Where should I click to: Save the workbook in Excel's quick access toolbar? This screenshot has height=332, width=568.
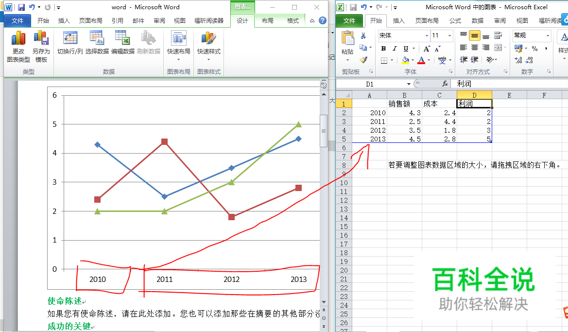[x=353, y=7]
